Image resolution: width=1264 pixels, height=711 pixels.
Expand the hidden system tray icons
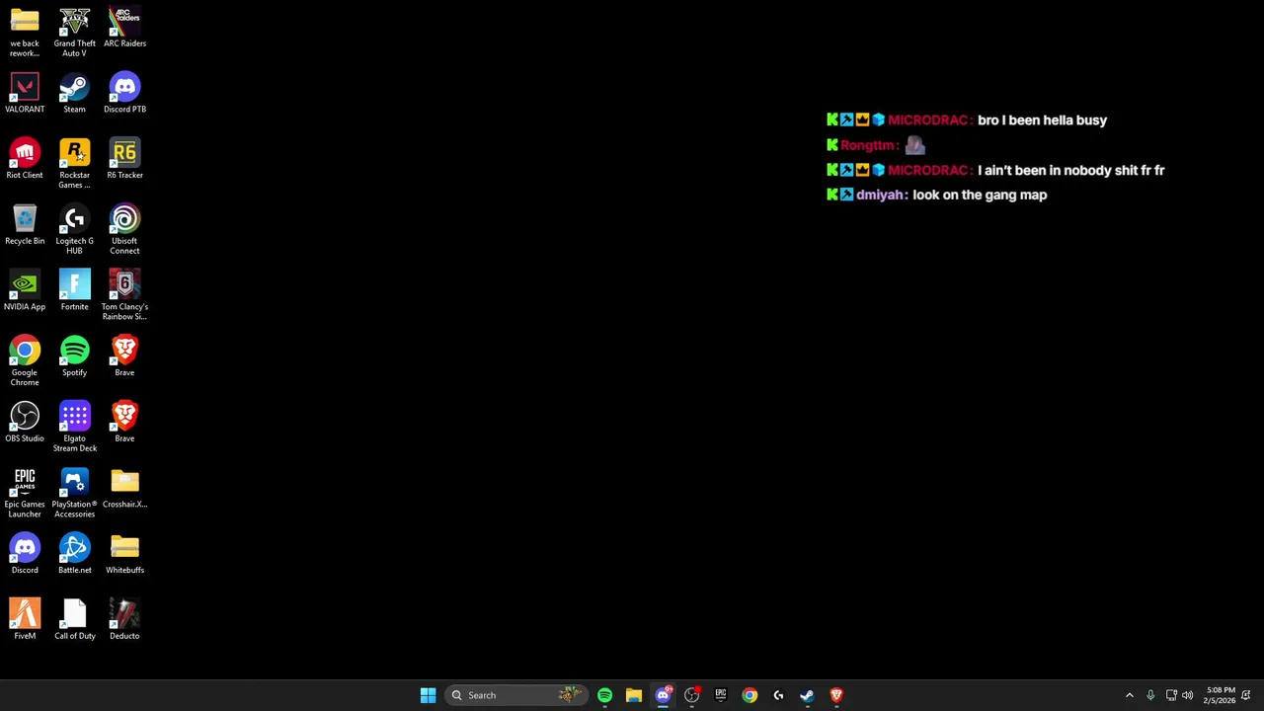(1130, 695)
